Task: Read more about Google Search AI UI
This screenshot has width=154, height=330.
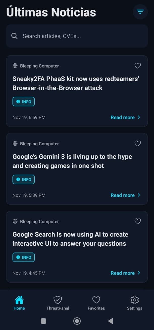Action: point(123,273)
